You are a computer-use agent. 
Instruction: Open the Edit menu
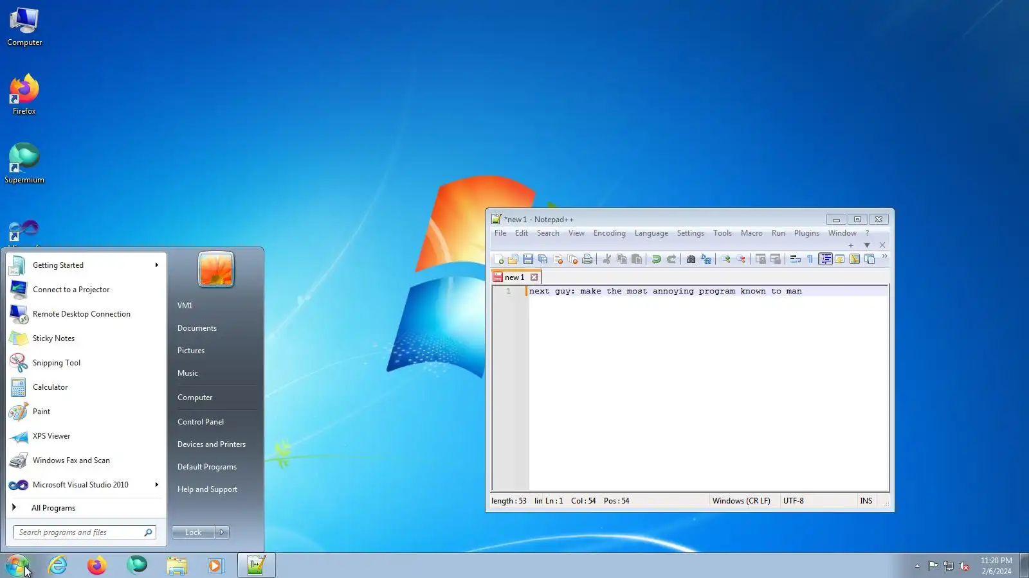point(522,233)
